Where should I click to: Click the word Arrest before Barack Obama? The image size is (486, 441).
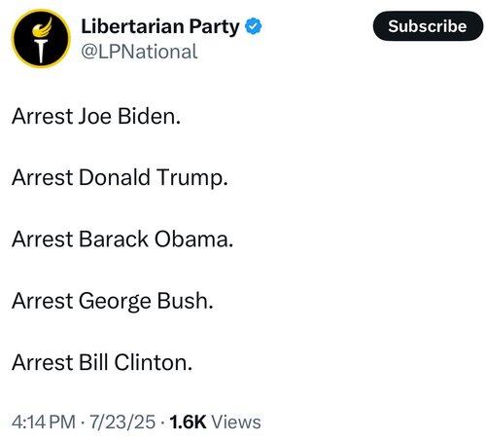pyautogui.click(x=43, y=239)
